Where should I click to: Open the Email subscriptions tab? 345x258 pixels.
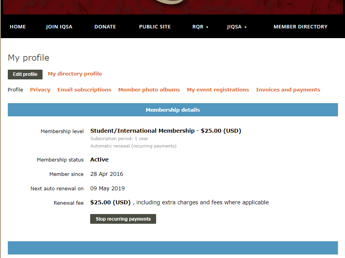(84, 90)
